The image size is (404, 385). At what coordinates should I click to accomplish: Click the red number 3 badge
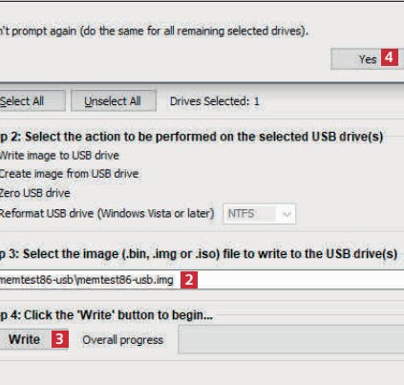tap(60, 339)
